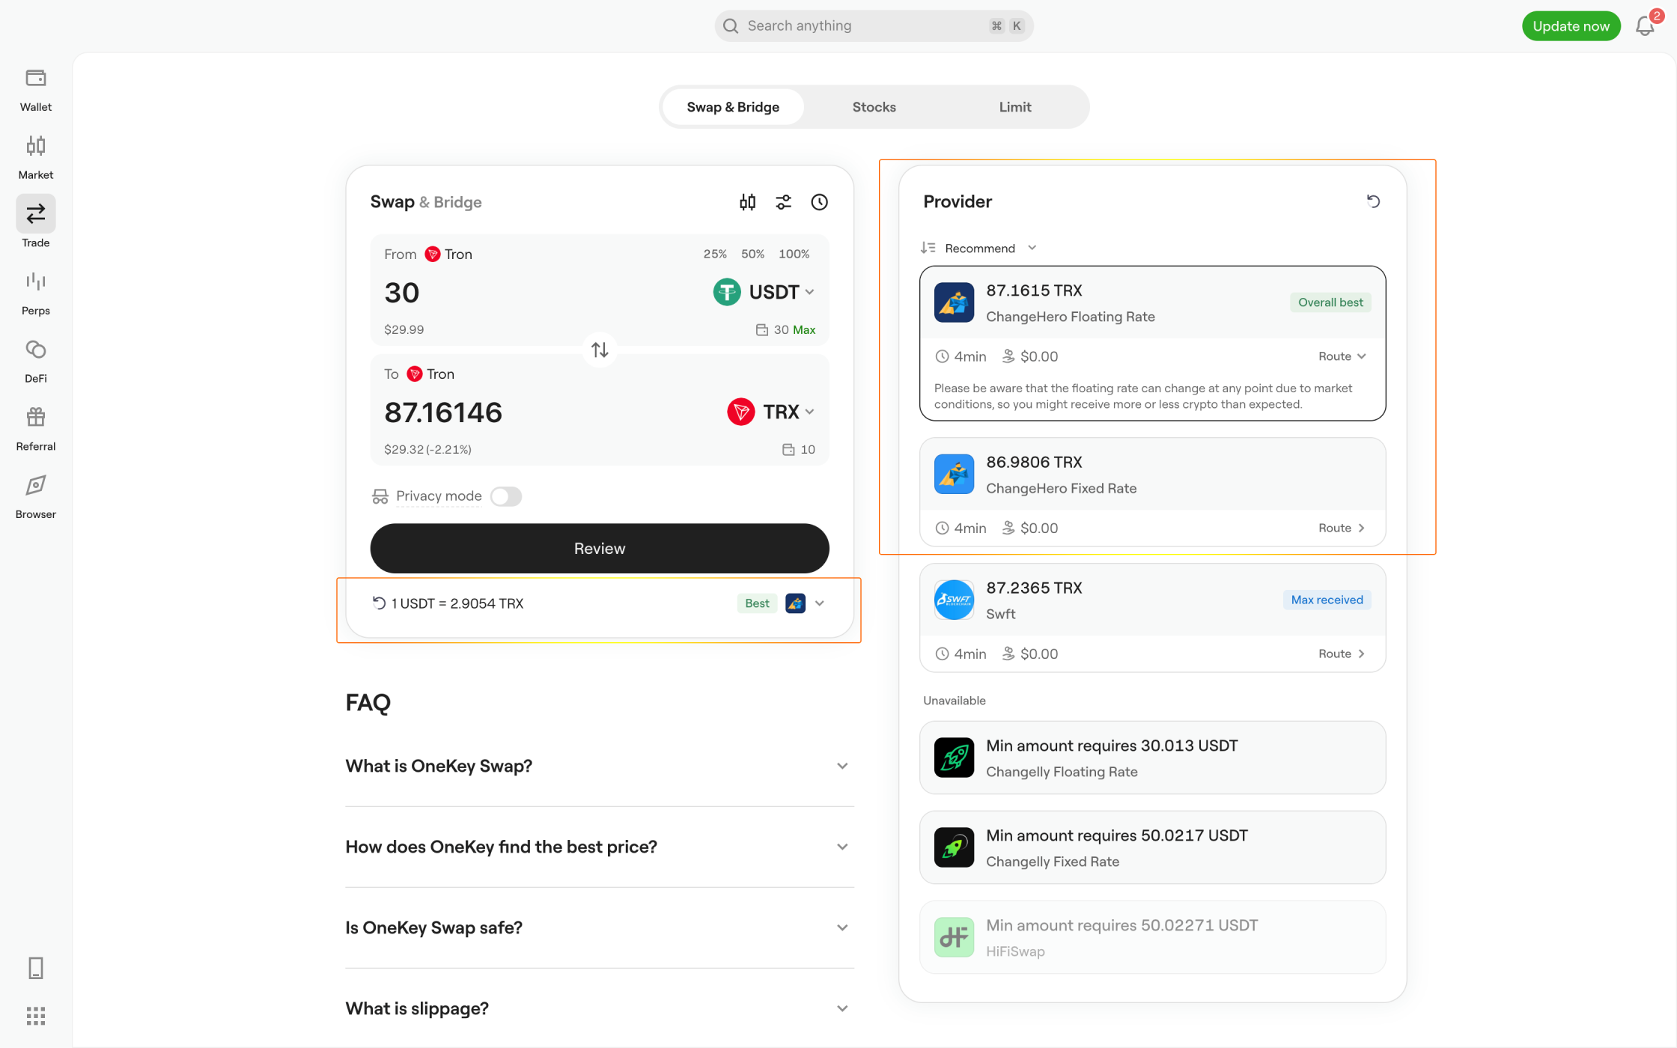The height and width of the screenshot is (1048, 1677).
Task: Switch to the Limit tab
Action: point(1014,107)
